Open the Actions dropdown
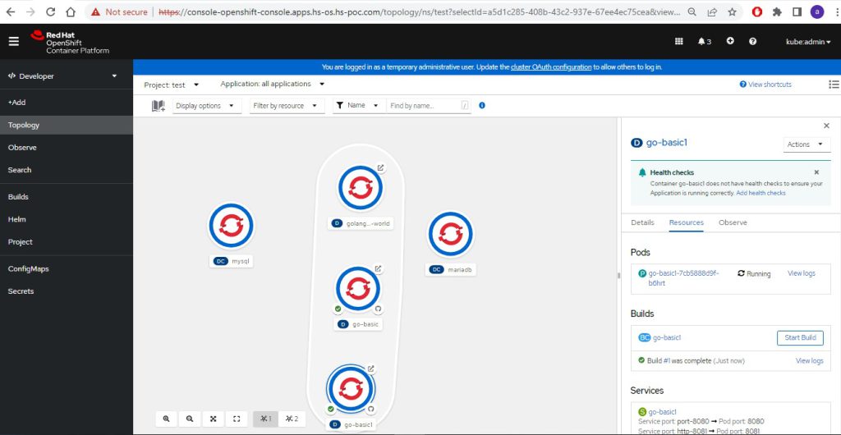This screenshot has height=435, width=841. click(x=807, y=144)
